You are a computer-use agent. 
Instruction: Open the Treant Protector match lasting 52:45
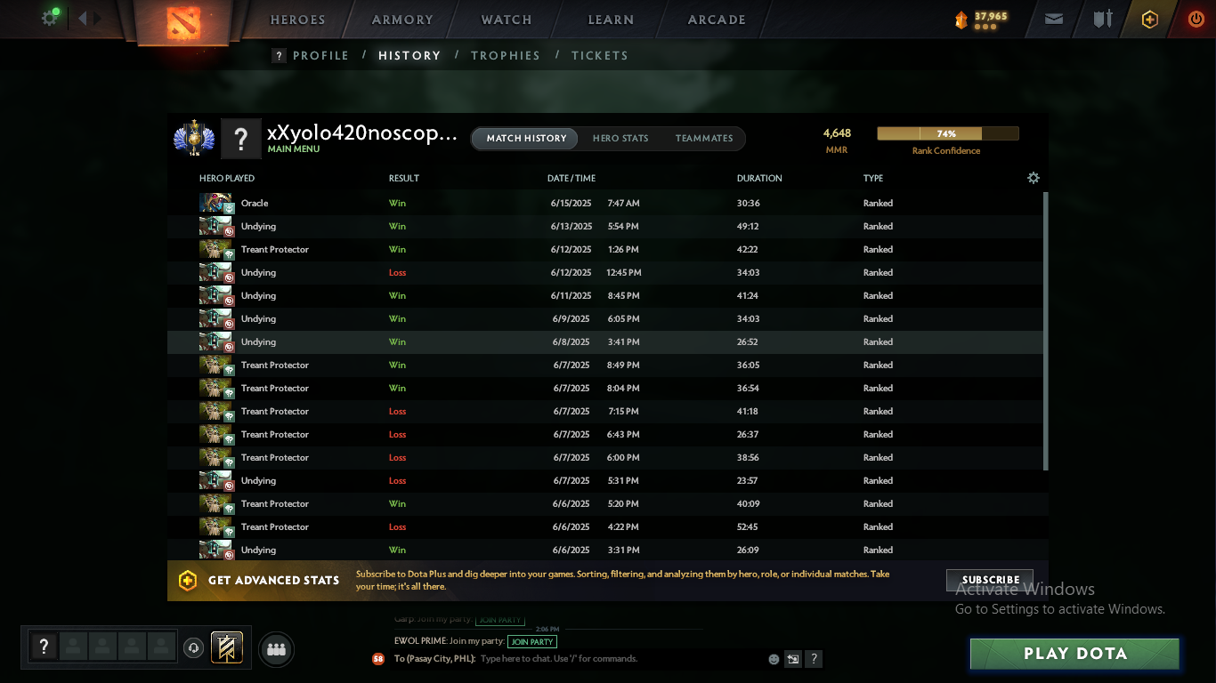point(605,526)
